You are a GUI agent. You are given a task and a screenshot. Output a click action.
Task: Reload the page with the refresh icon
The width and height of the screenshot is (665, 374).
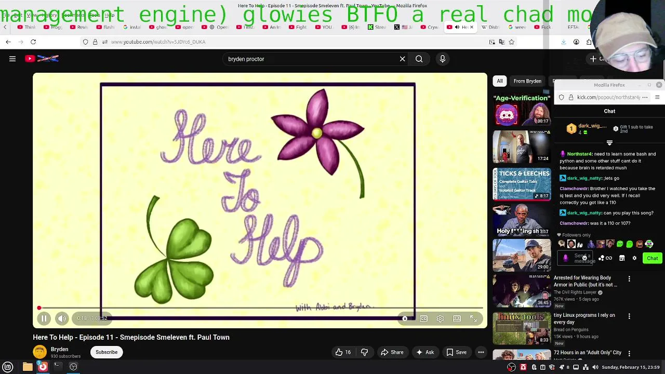pyautogui.click(x=33, y=42)
